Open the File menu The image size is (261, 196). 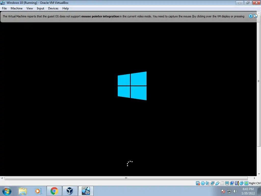pyautogui.click(x=4, y=8)
